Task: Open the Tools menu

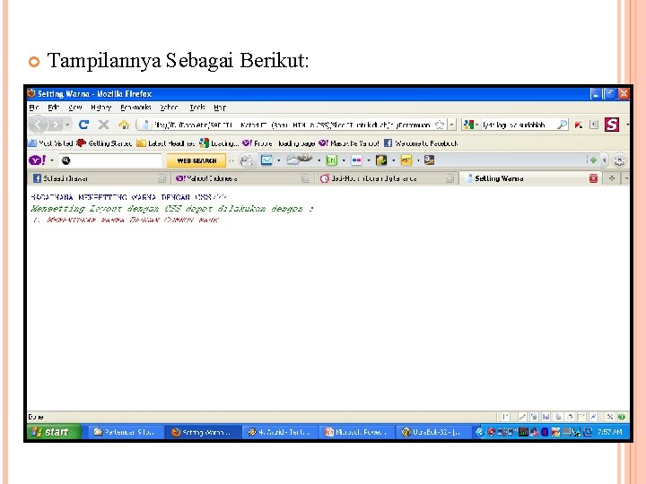Action: point(196,108)
